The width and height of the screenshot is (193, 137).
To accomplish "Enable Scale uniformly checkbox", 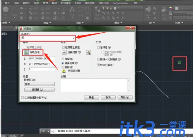I will pos(98,59).
